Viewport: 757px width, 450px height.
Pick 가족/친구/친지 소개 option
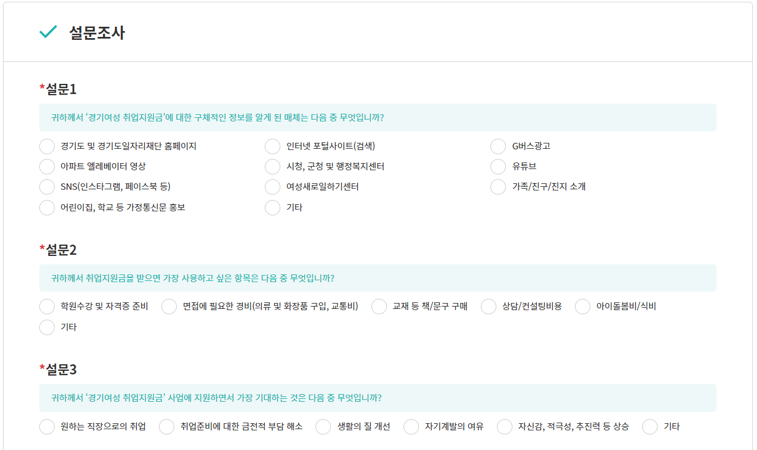(x=498, y=186)
